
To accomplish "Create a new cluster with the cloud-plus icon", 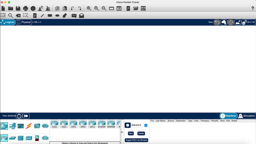I will 224,22.
